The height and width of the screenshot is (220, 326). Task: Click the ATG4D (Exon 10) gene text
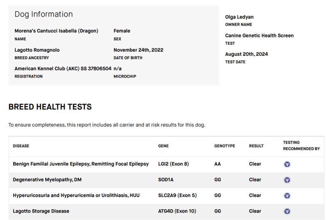pyautogui.click(x=177, y=211)
